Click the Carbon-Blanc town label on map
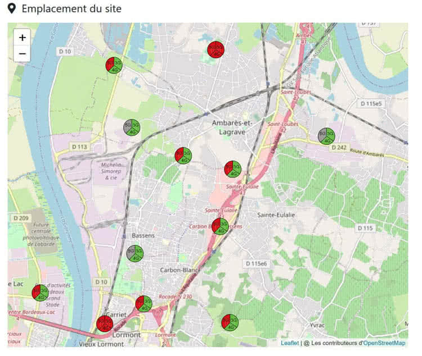This screenshot has height=356, width=422. pos(179,270)
